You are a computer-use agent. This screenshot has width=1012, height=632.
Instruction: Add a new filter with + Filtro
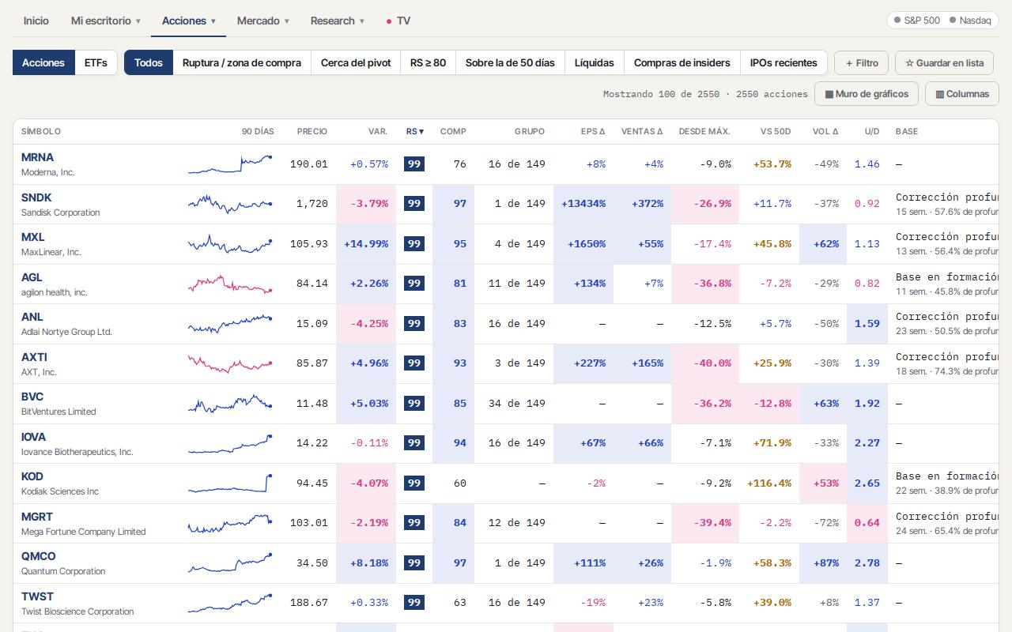[862, 62]
